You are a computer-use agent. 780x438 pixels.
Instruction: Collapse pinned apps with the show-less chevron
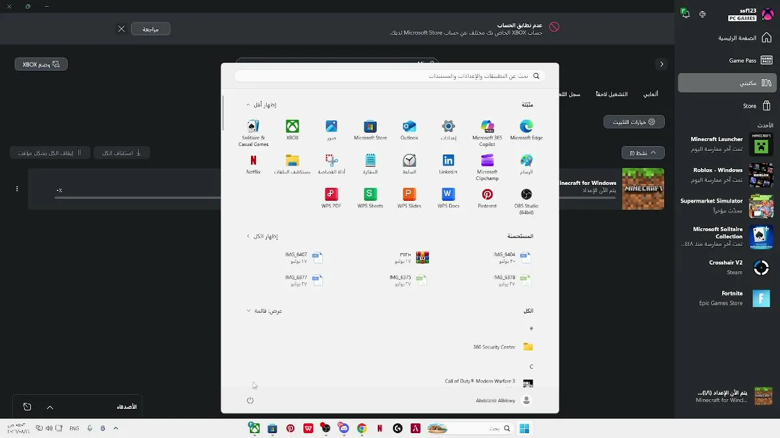coord(261,105)
